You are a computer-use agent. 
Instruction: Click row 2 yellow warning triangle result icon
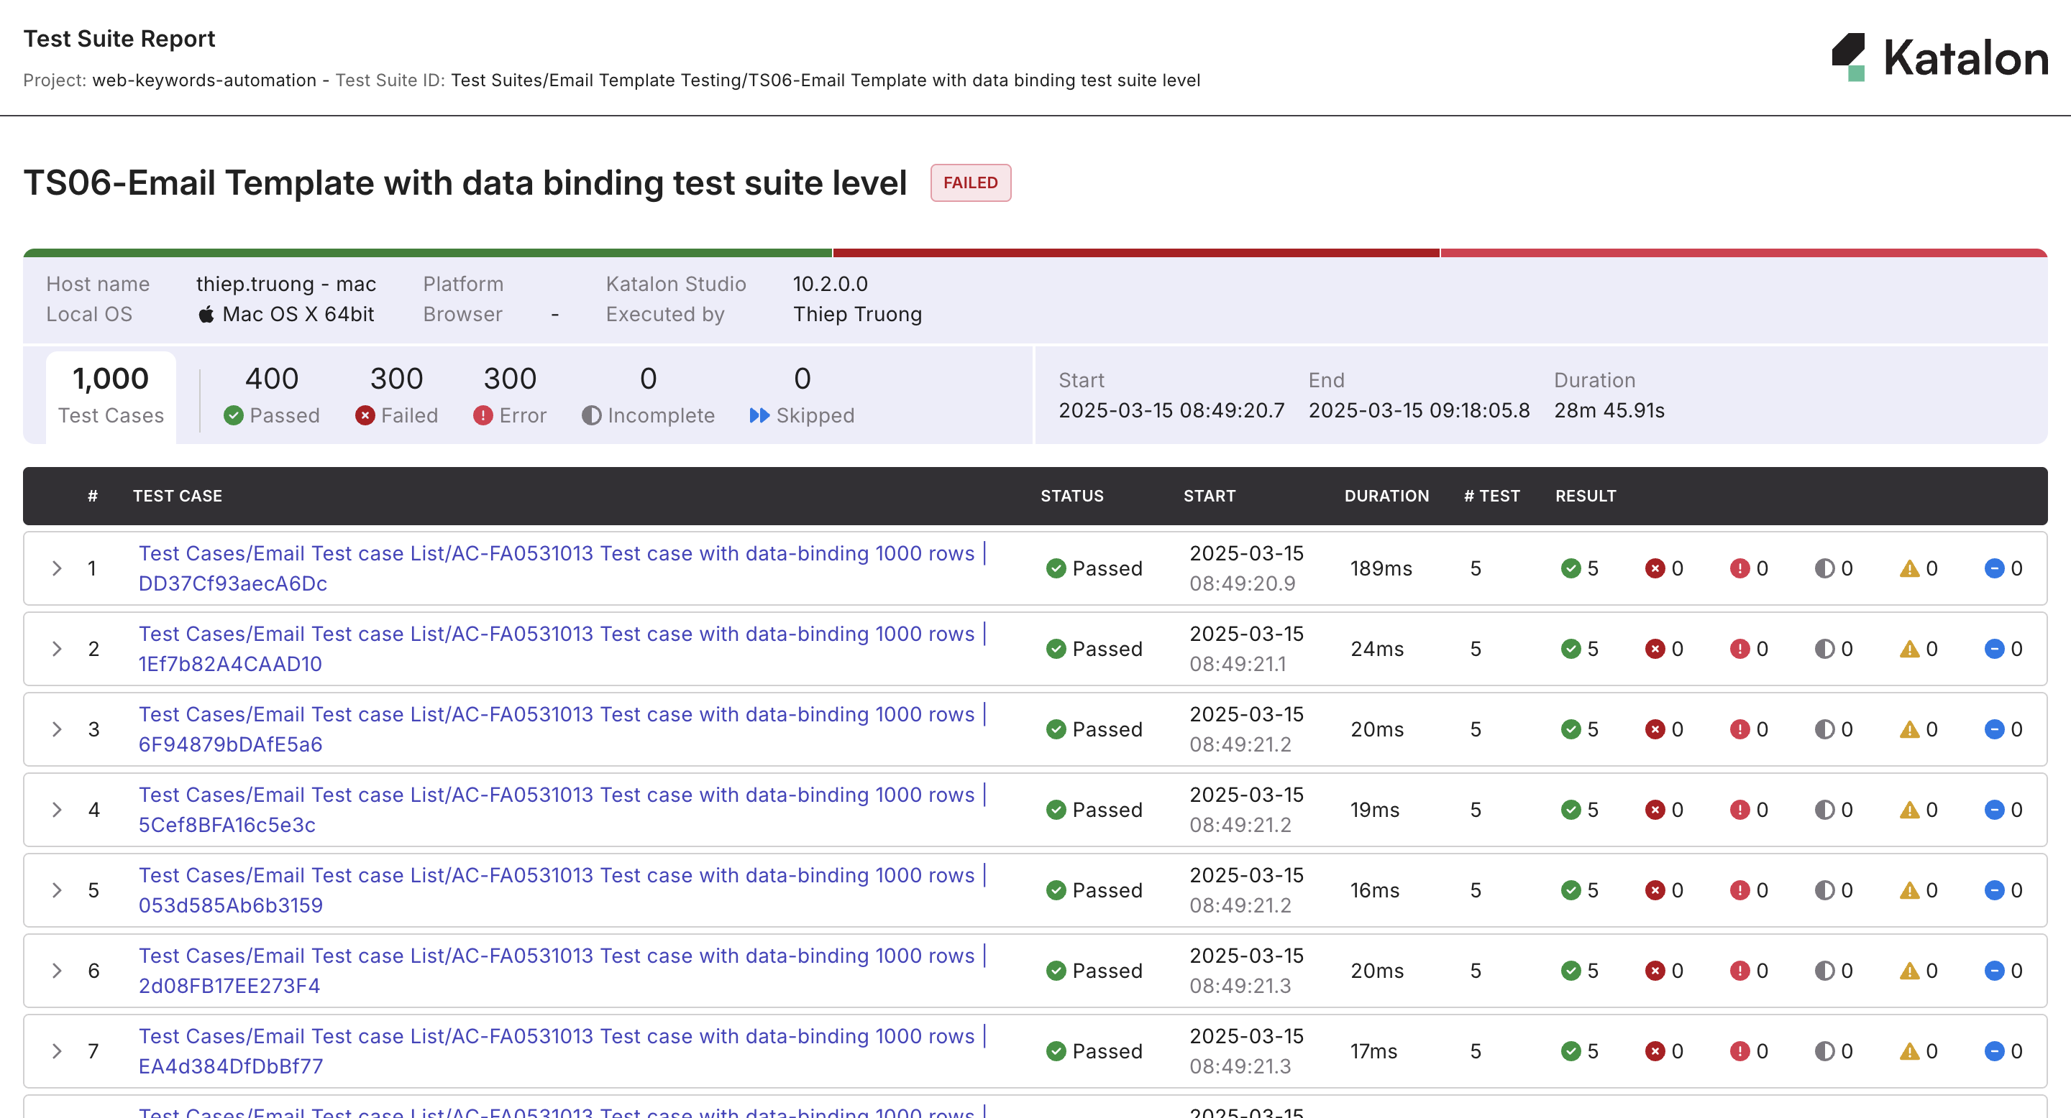pyautogui.click(x=1909, y=649)
